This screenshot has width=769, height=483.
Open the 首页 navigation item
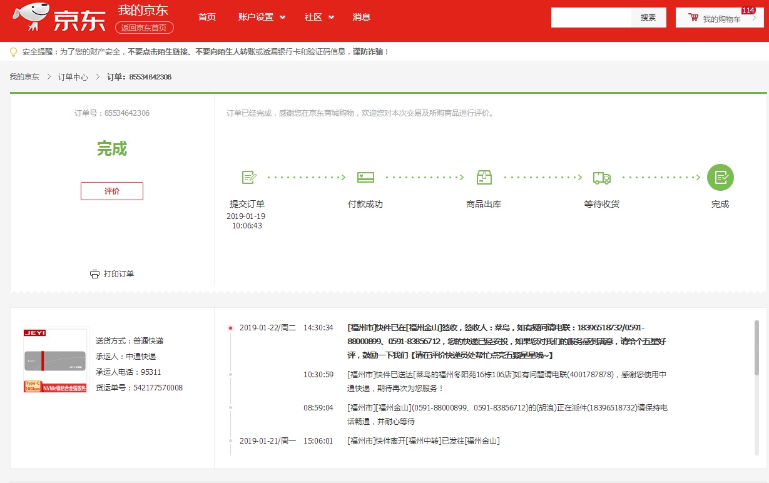tap(207, 17)
